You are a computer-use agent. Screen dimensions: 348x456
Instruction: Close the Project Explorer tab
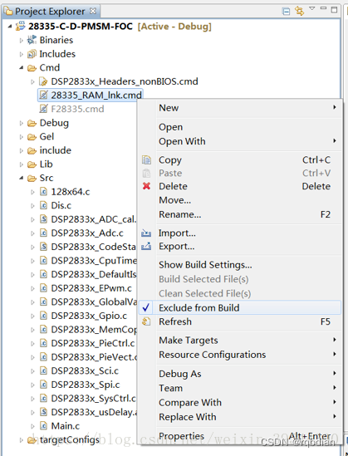pyautogui.click(x=93, y=11)
